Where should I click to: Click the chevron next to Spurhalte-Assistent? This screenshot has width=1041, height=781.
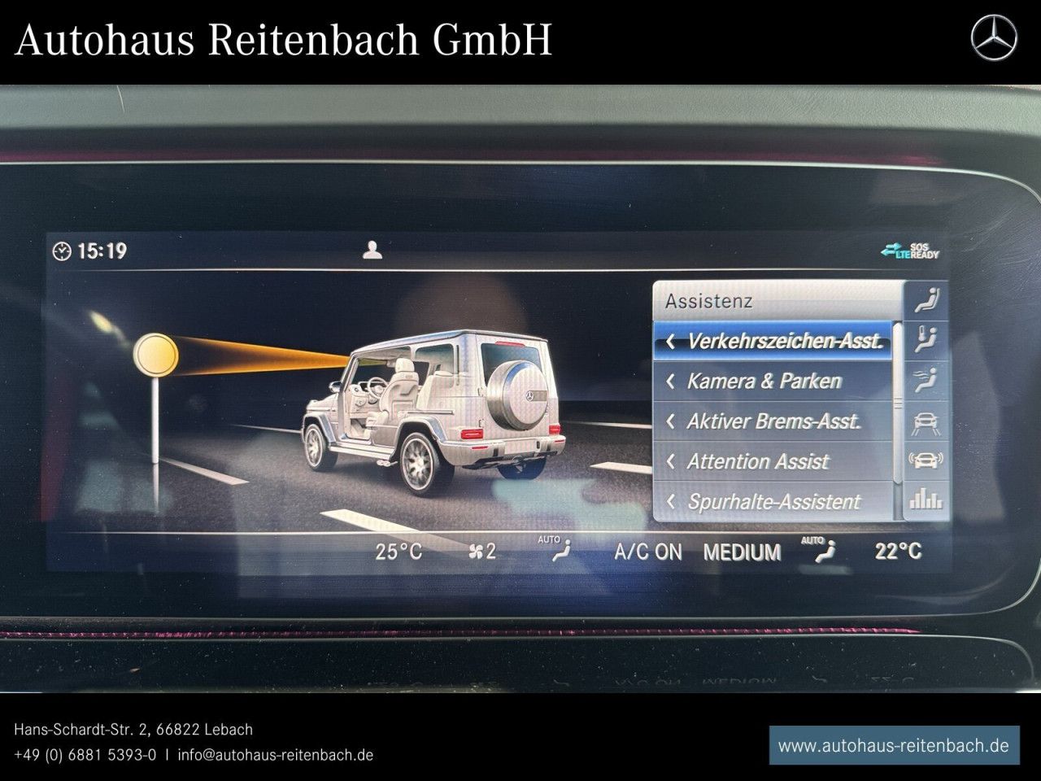671,501
